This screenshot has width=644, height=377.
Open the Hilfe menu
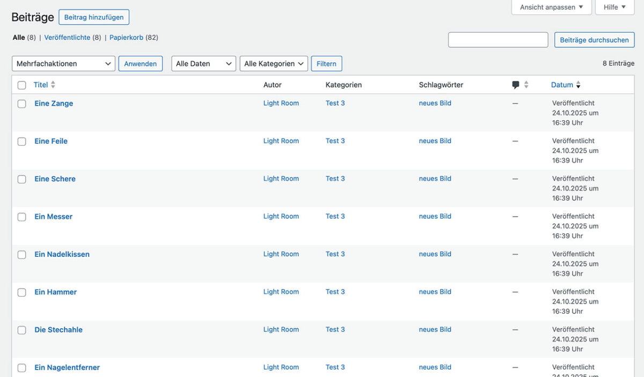614,7
